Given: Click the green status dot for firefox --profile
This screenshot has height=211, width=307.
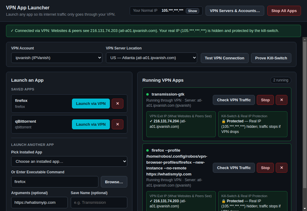Looking at the screenshot, I should point(147,150).
